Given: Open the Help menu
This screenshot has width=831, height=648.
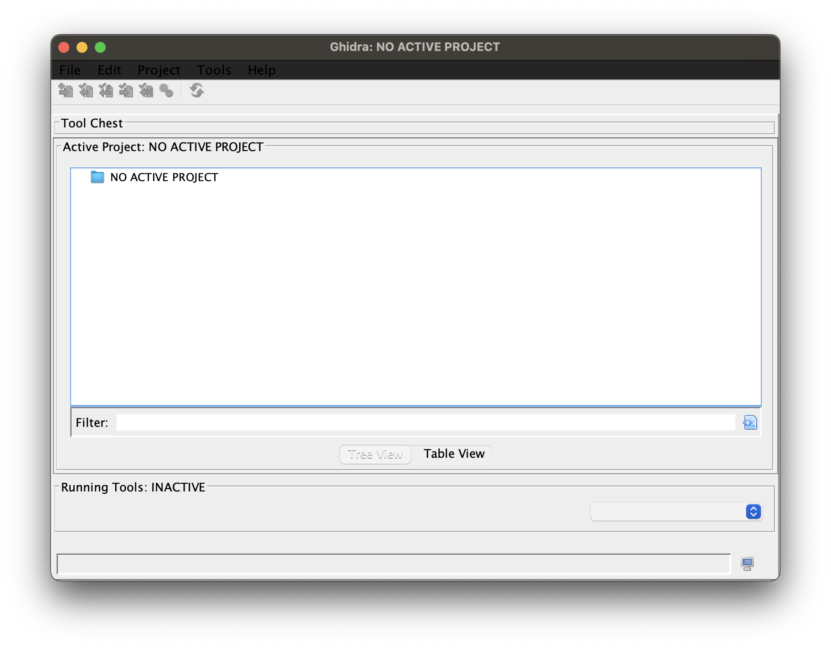Looking at the screenshot, I should point(261,70).
